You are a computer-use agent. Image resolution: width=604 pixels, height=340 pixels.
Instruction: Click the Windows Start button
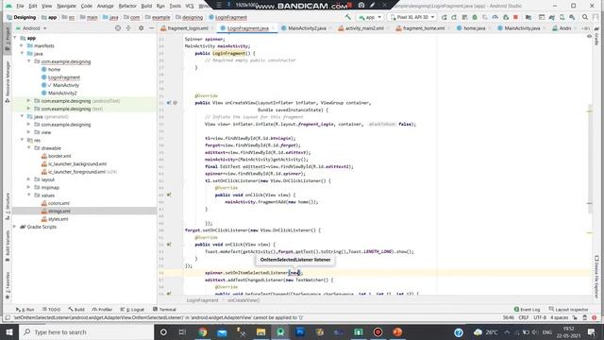(x=8, y=331)
